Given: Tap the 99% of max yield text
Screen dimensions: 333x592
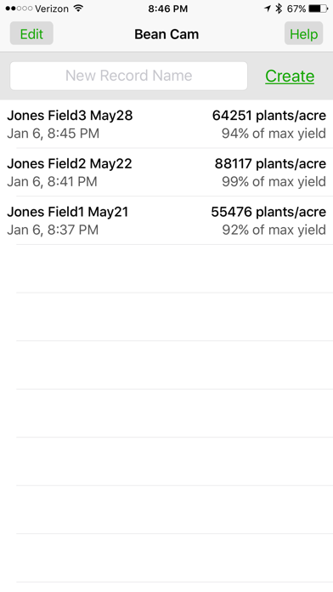Looking at the screenshot, I should tap(274, 182).
